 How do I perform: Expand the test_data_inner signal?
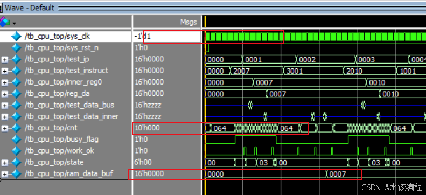(5, 117)
